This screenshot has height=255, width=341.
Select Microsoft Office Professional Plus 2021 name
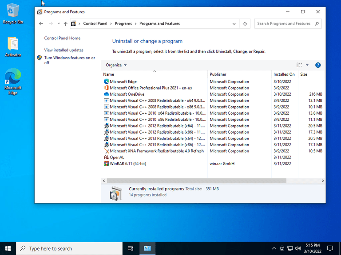[151, 88]
